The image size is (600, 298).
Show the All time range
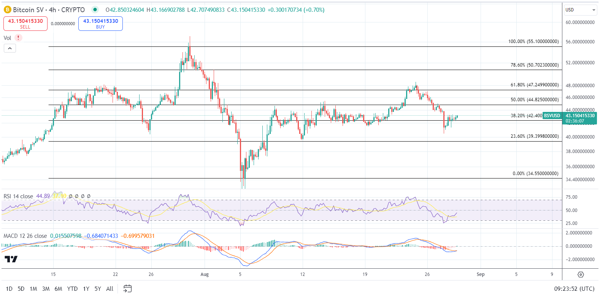click(x=110, y=289)
